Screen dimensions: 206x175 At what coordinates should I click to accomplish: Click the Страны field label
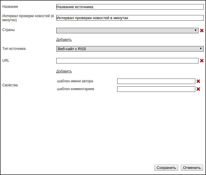tap(8, 30)
